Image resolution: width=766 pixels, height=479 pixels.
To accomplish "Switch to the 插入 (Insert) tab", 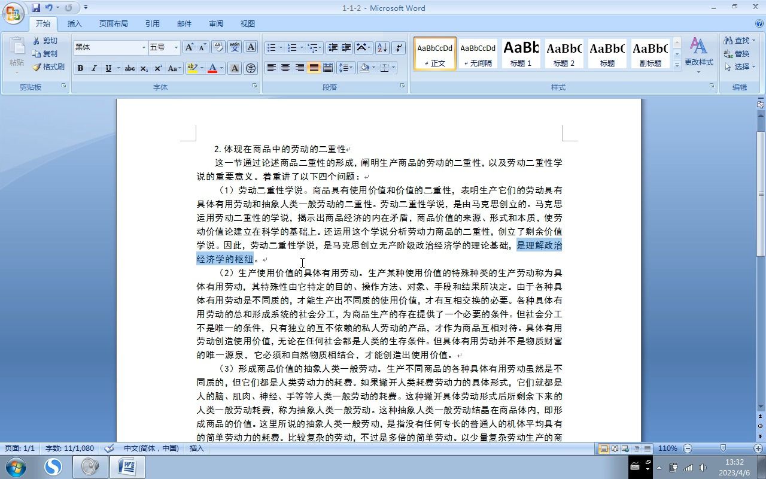I will click(x=75, y=24).
